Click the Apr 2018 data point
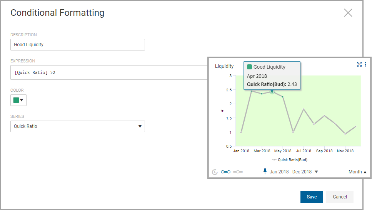 [272, 91]
